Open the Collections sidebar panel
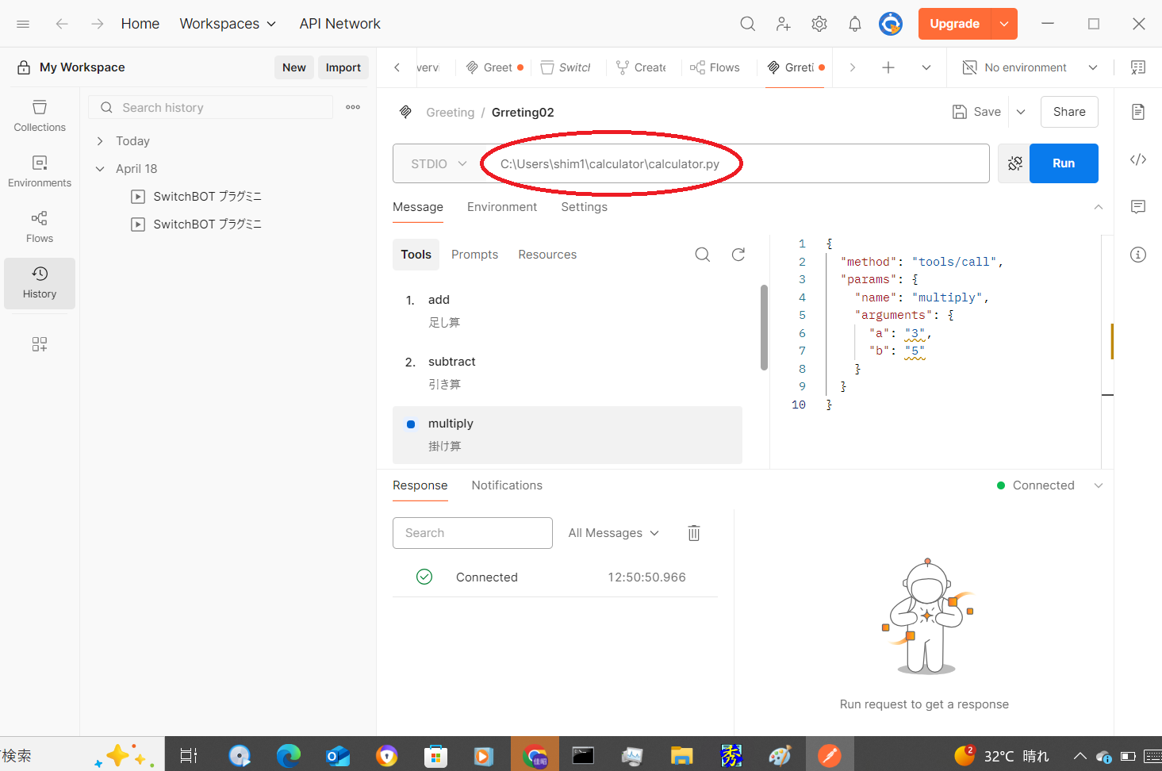1162x771 pixels. (40, 116)
